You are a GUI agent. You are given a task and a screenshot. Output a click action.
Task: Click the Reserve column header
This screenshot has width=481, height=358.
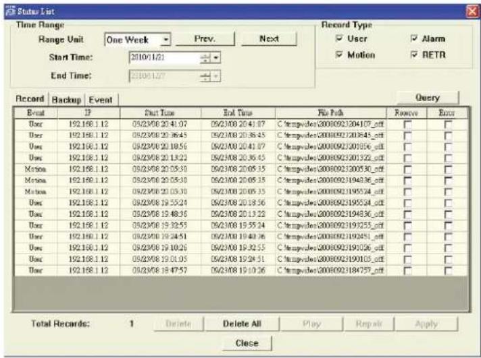[407, 113]
